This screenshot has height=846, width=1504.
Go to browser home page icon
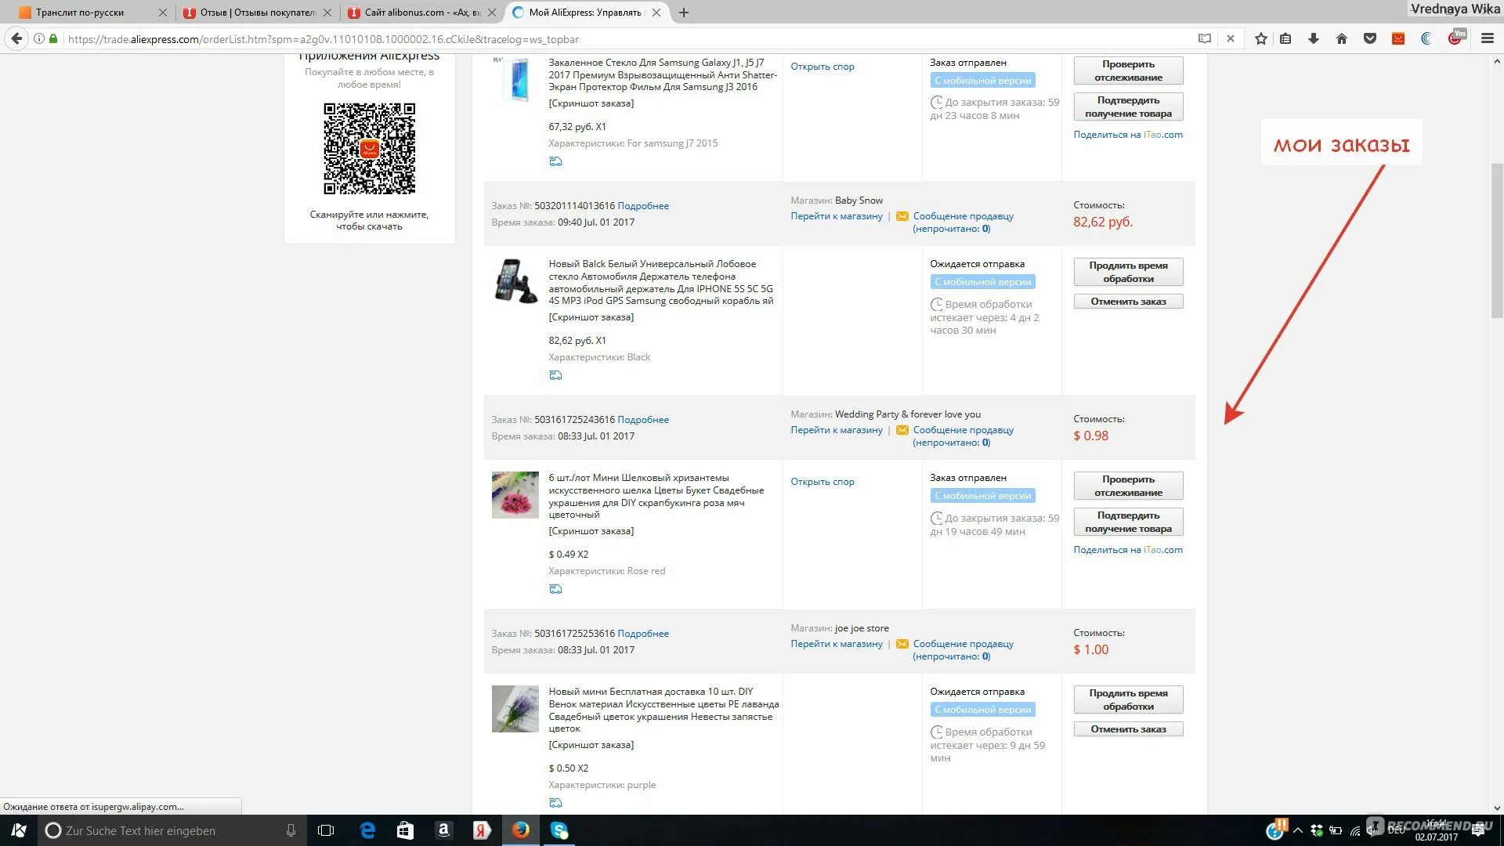(1342, 39)
